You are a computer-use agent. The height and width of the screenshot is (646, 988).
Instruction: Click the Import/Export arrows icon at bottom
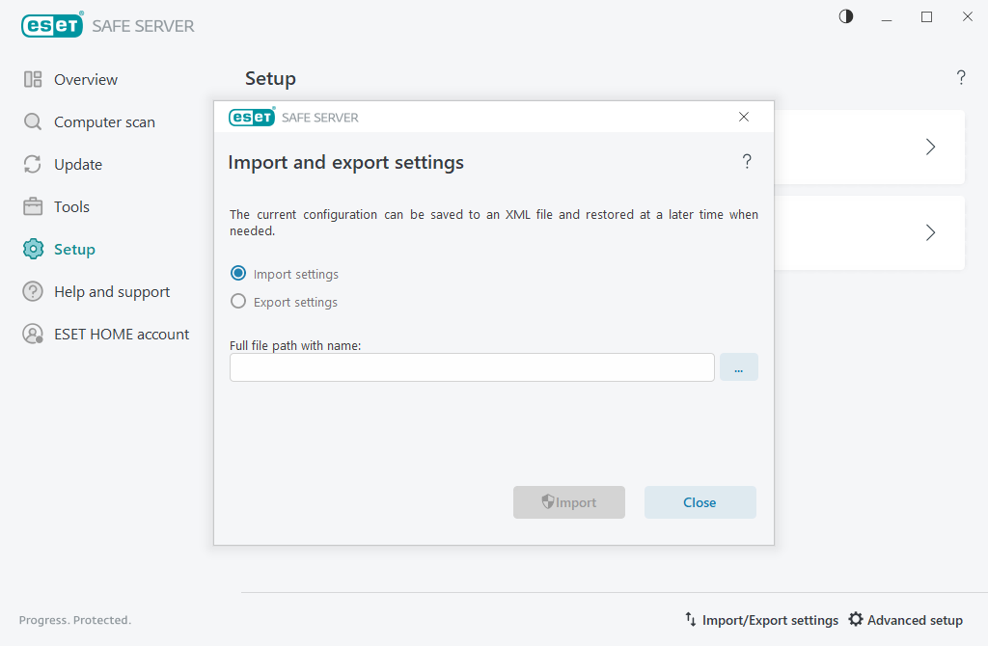pyautogui.click(x=691, y=620)
